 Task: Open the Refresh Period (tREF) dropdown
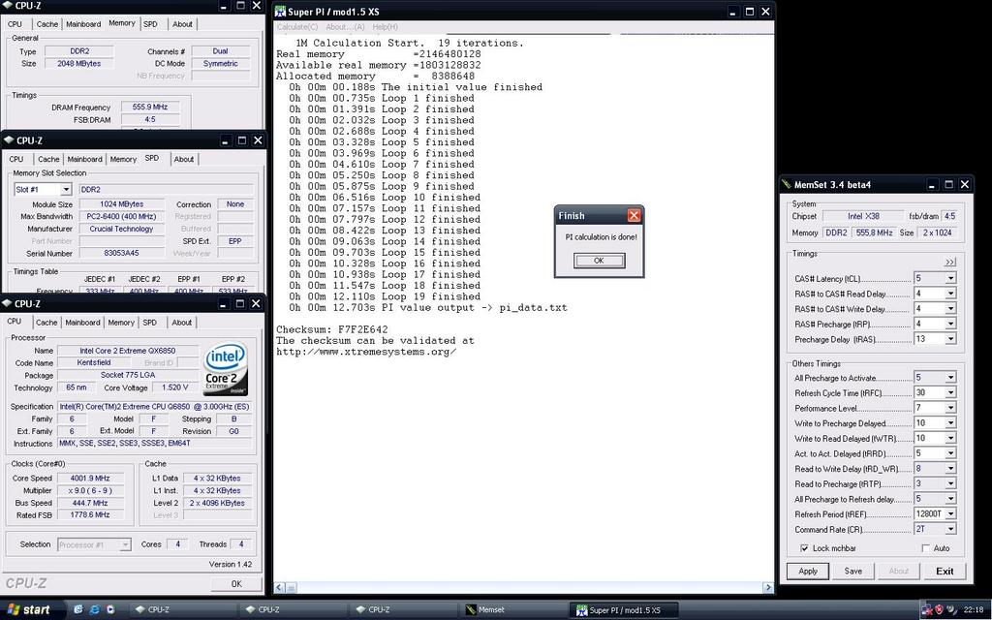click(950, 514)
